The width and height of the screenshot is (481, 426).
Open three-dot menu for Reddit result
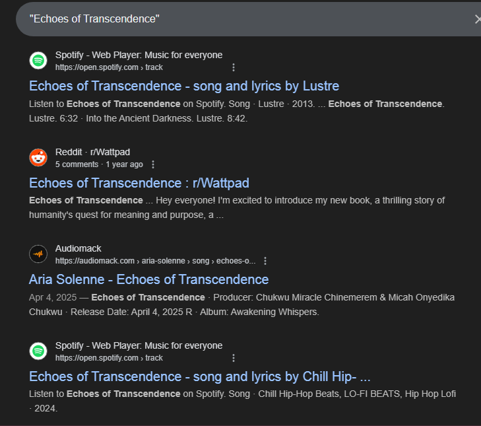[153, 164]
